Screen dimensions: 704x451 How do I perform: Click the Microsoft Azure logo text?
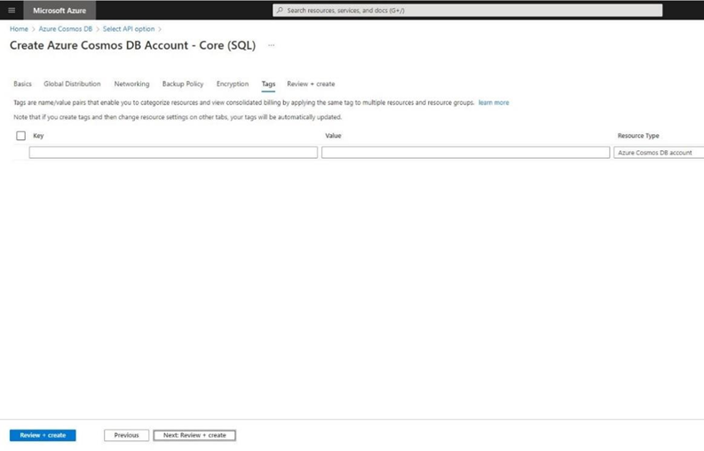point(59,11)
